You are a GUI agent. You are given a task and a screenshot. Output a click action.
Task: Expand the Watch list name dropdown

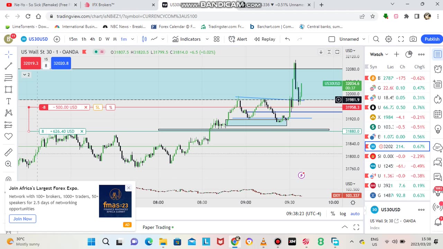click(379, 54)
